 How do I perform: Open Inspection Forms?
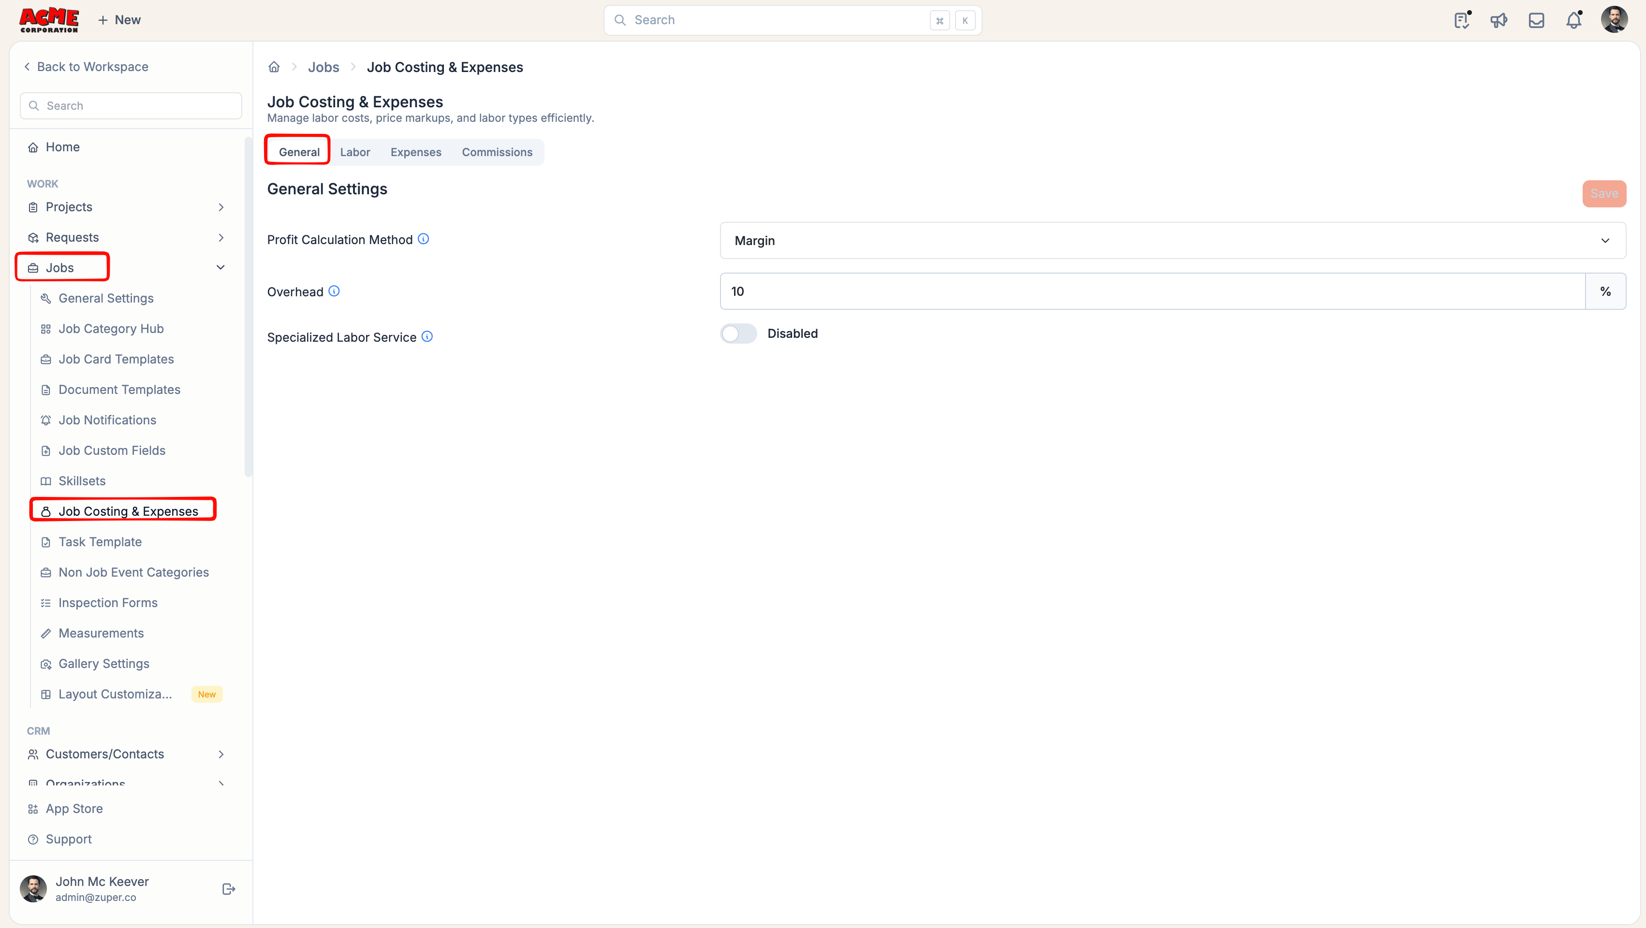point(108,603)
